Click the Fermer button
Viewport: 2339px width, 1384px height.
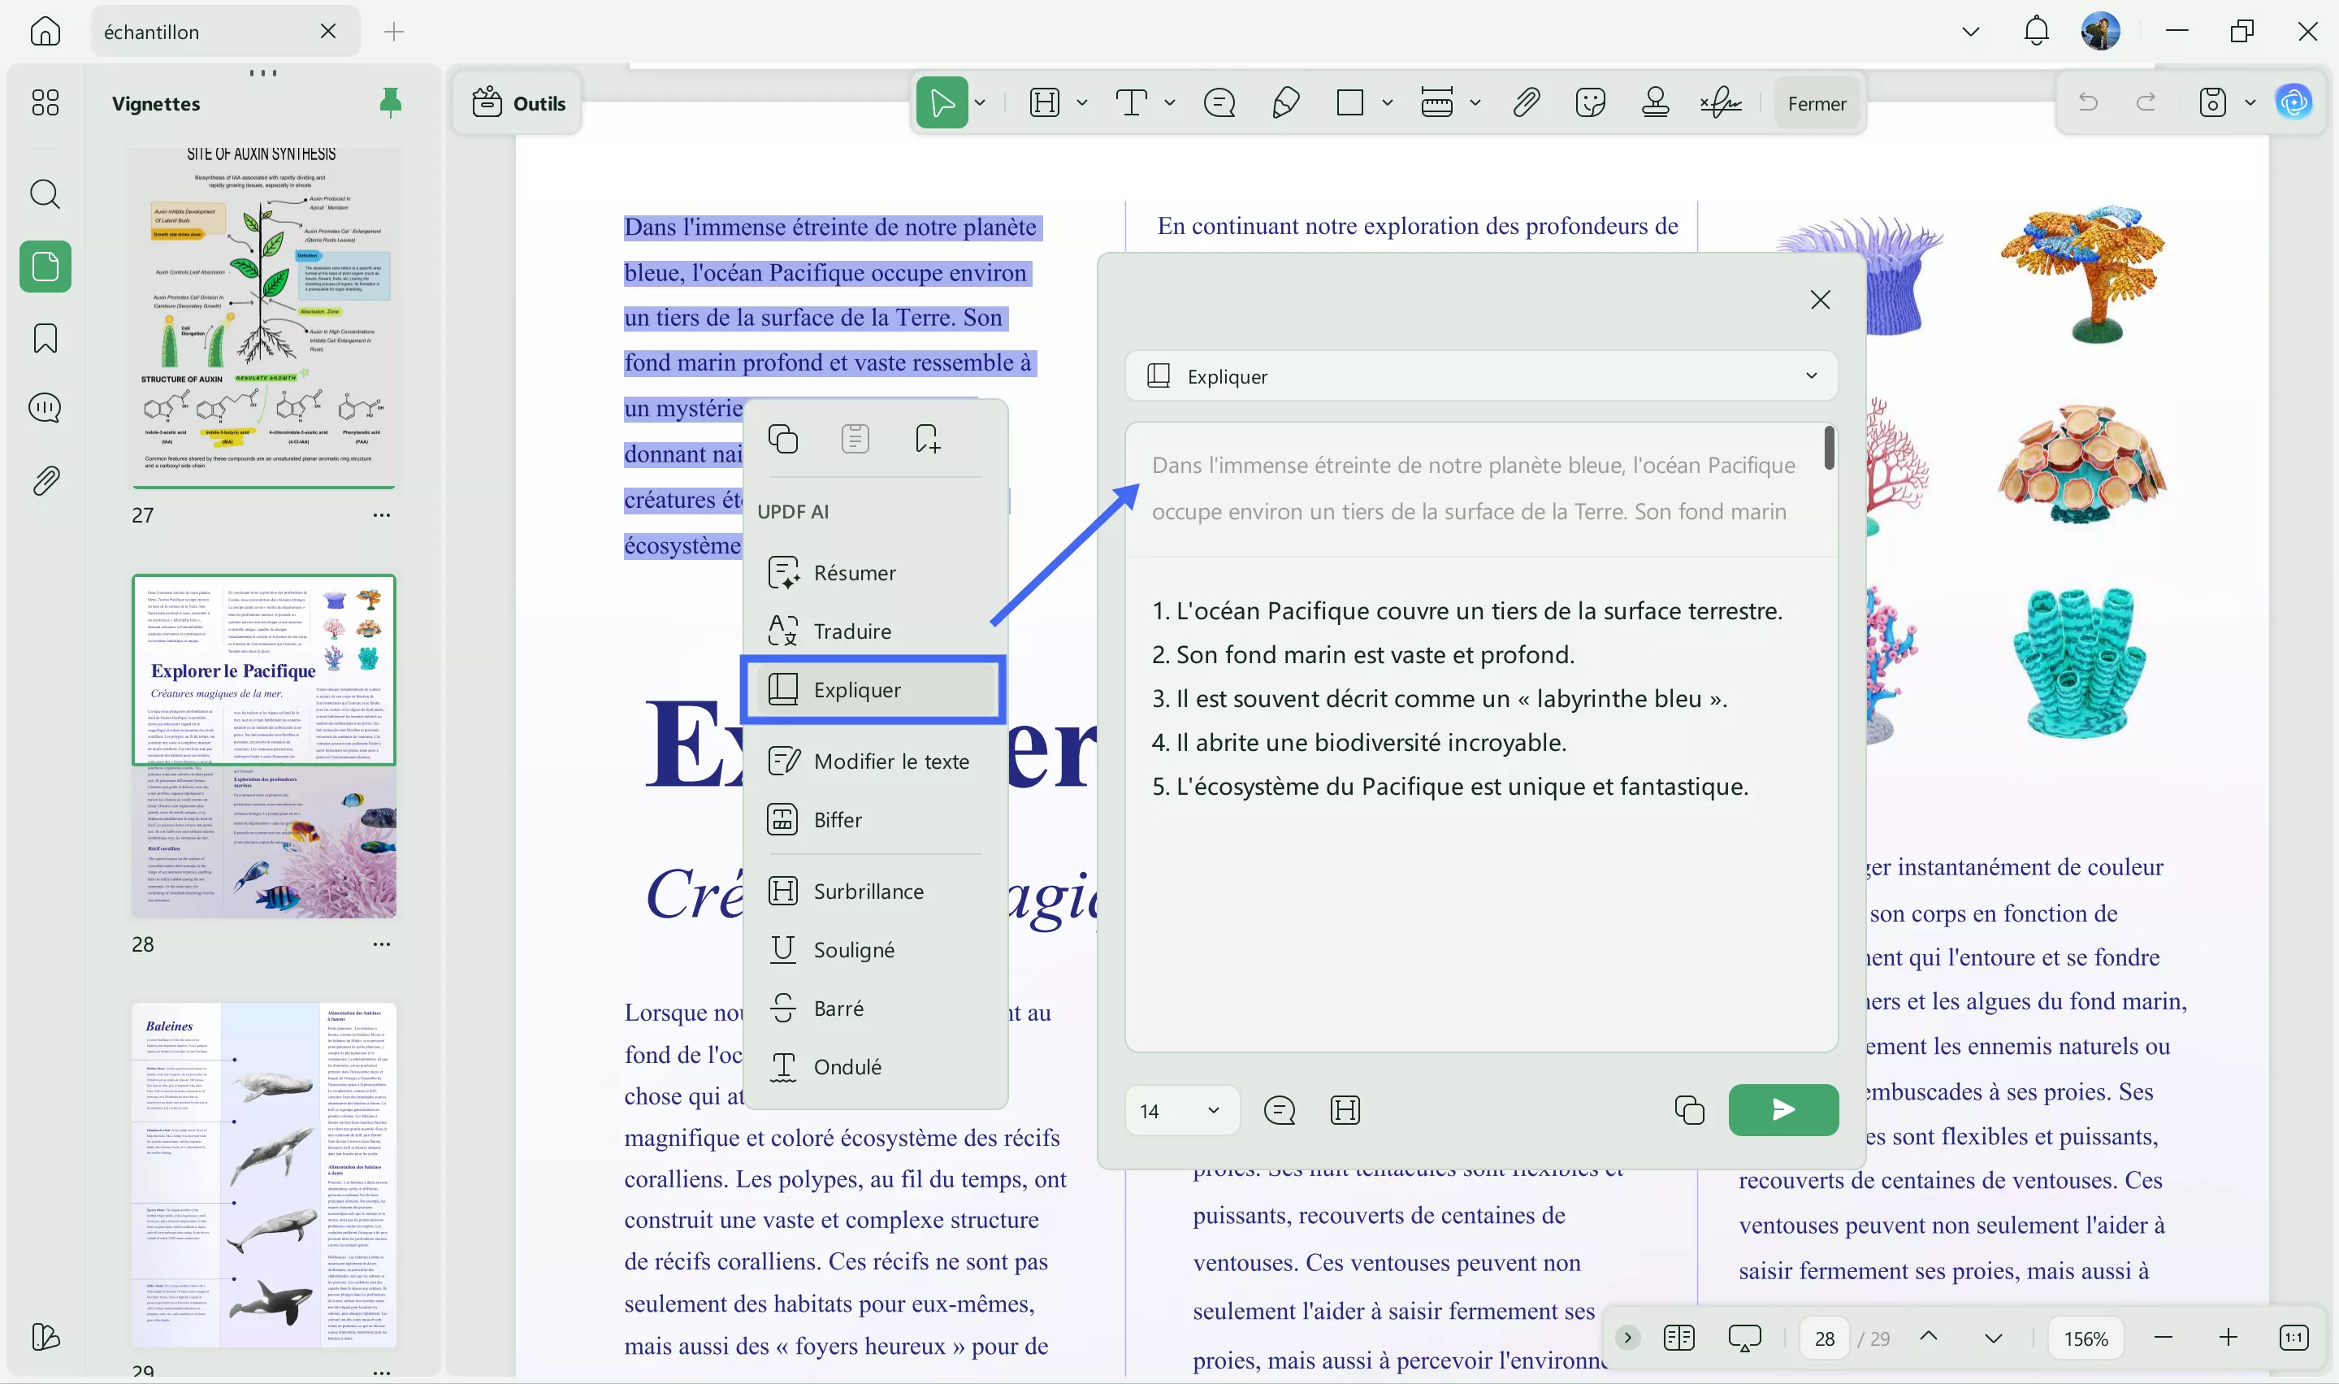[1816, 102]
